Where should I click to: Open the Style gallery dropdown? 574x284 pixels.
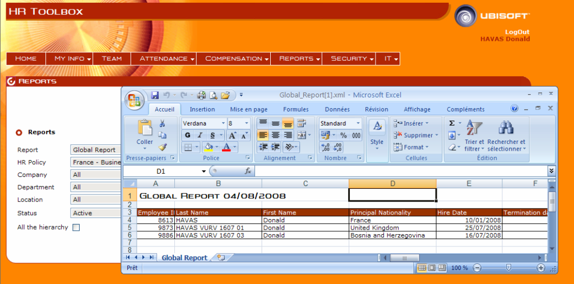pyautogui.click(x=377, y=136)
